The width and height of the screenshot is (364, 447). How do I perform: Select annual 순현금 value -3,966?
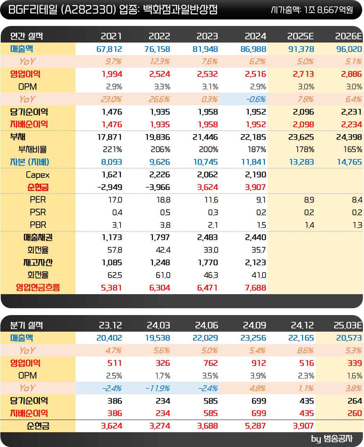click(x=158, y=187)
